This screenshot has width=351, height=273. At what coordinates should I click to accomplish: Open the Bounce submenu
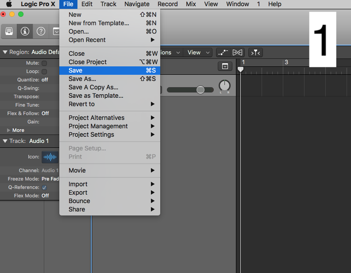pos(110,201)
